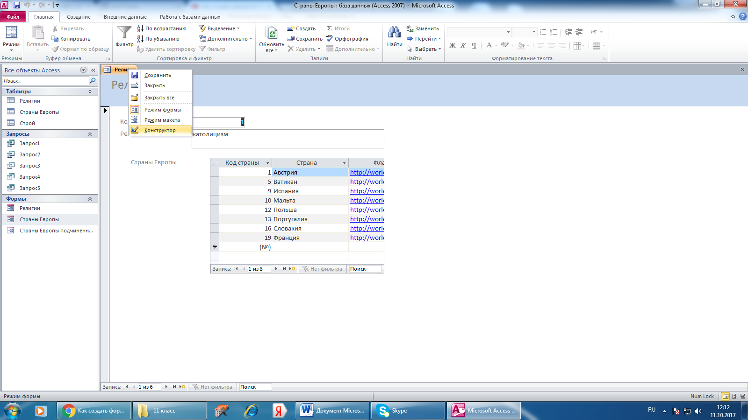Click the Фильтр funnel icon
This screenshot has width=748, height=420.
pos(124,36)
